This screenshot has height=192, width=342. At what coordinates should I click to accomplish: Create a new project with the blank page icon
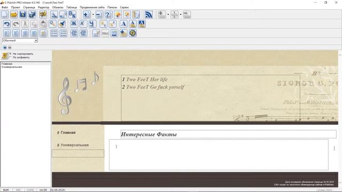5,14
